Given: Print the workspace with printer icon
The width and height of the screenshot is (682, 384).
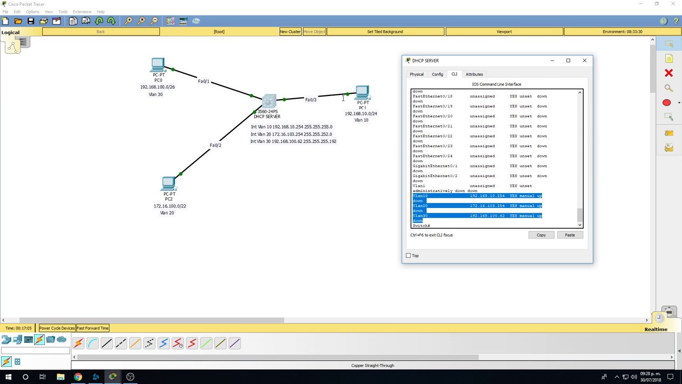Looking at the screenshot, I should [x=44, y=21].
